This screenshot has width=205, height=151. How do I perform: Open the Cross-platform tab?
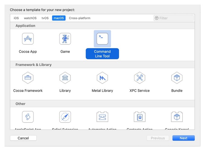80,18
